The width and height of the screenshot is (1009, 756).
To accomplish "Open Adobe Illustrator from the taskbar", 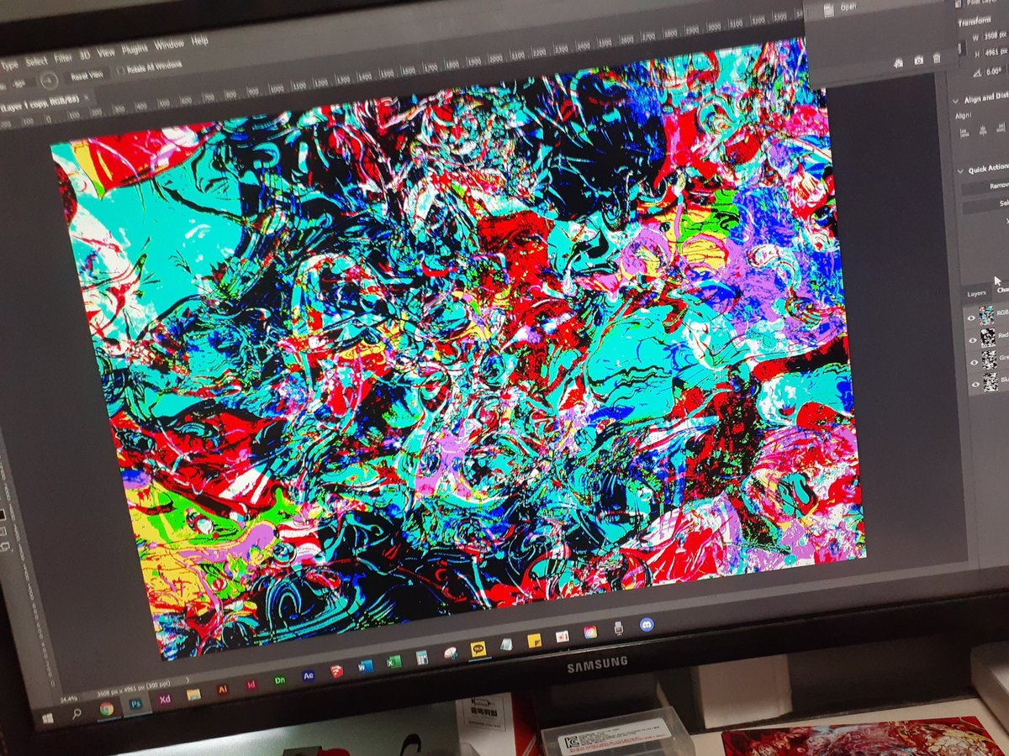I will tap(223, 689).
